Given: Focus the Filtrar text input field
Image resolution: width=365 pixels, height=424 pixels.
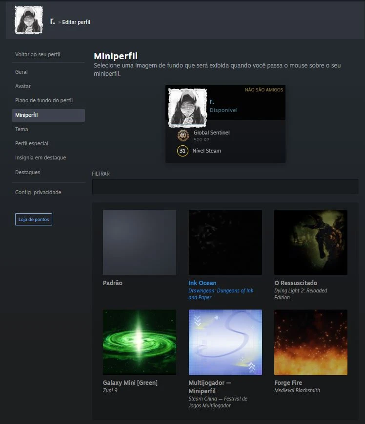Looking at the screenshot, I should (x=225, y=186).
